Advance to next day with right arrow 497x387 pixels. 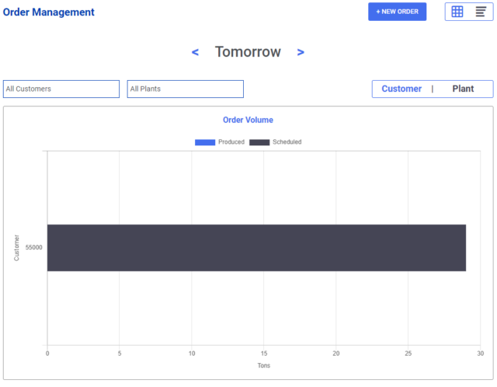point(301,52)
